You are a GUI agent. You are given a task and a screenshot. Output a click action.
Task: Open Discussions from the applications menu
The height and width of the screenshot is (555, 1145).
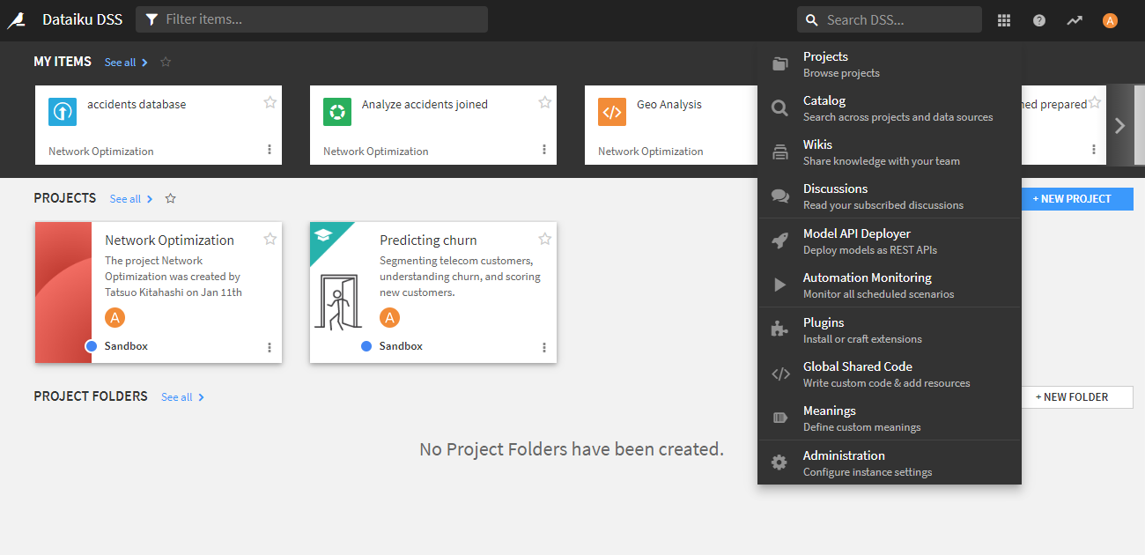tap(890, 196)
